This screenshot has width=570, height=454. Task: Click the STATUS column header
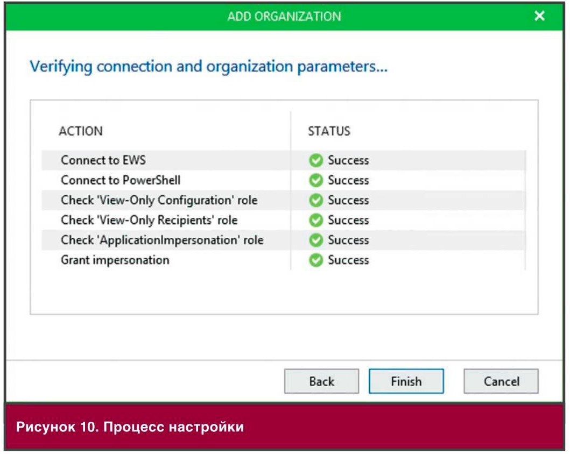(329, 131)
